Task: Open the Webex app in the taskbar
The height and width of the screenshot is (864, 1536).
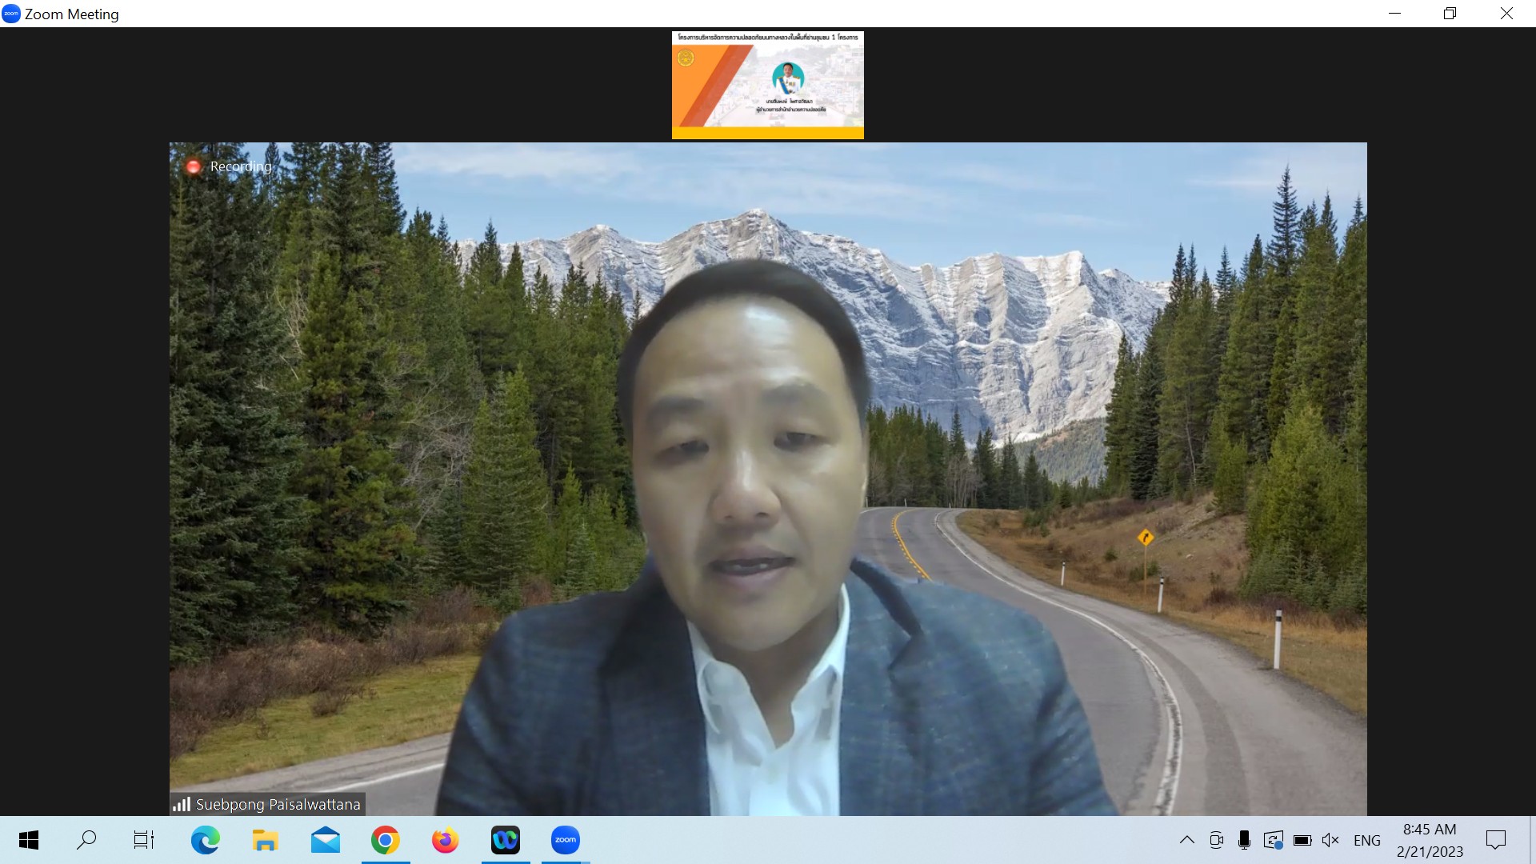Action: pyautogui.click(x=505, y=840)
